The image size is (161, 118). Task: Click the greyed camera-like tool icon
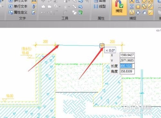click(x=43, y=7)
